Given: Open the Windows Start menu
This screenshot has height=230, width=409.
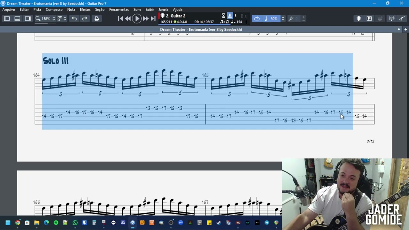Looking at the screenshot, I should pos(8,223).
